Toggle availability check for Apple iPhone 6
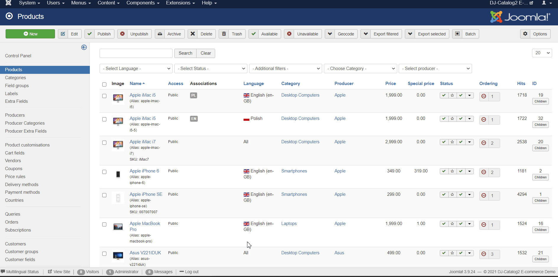The image size is (558, 277). [461, 171]
